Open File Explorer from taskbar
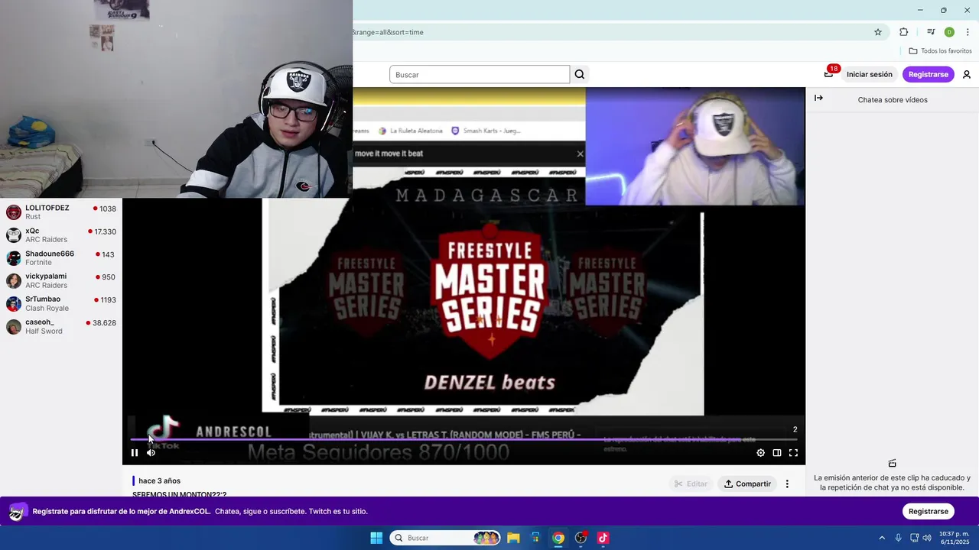The width and height of the screenshot is (979, 550). tap(513, 538)
